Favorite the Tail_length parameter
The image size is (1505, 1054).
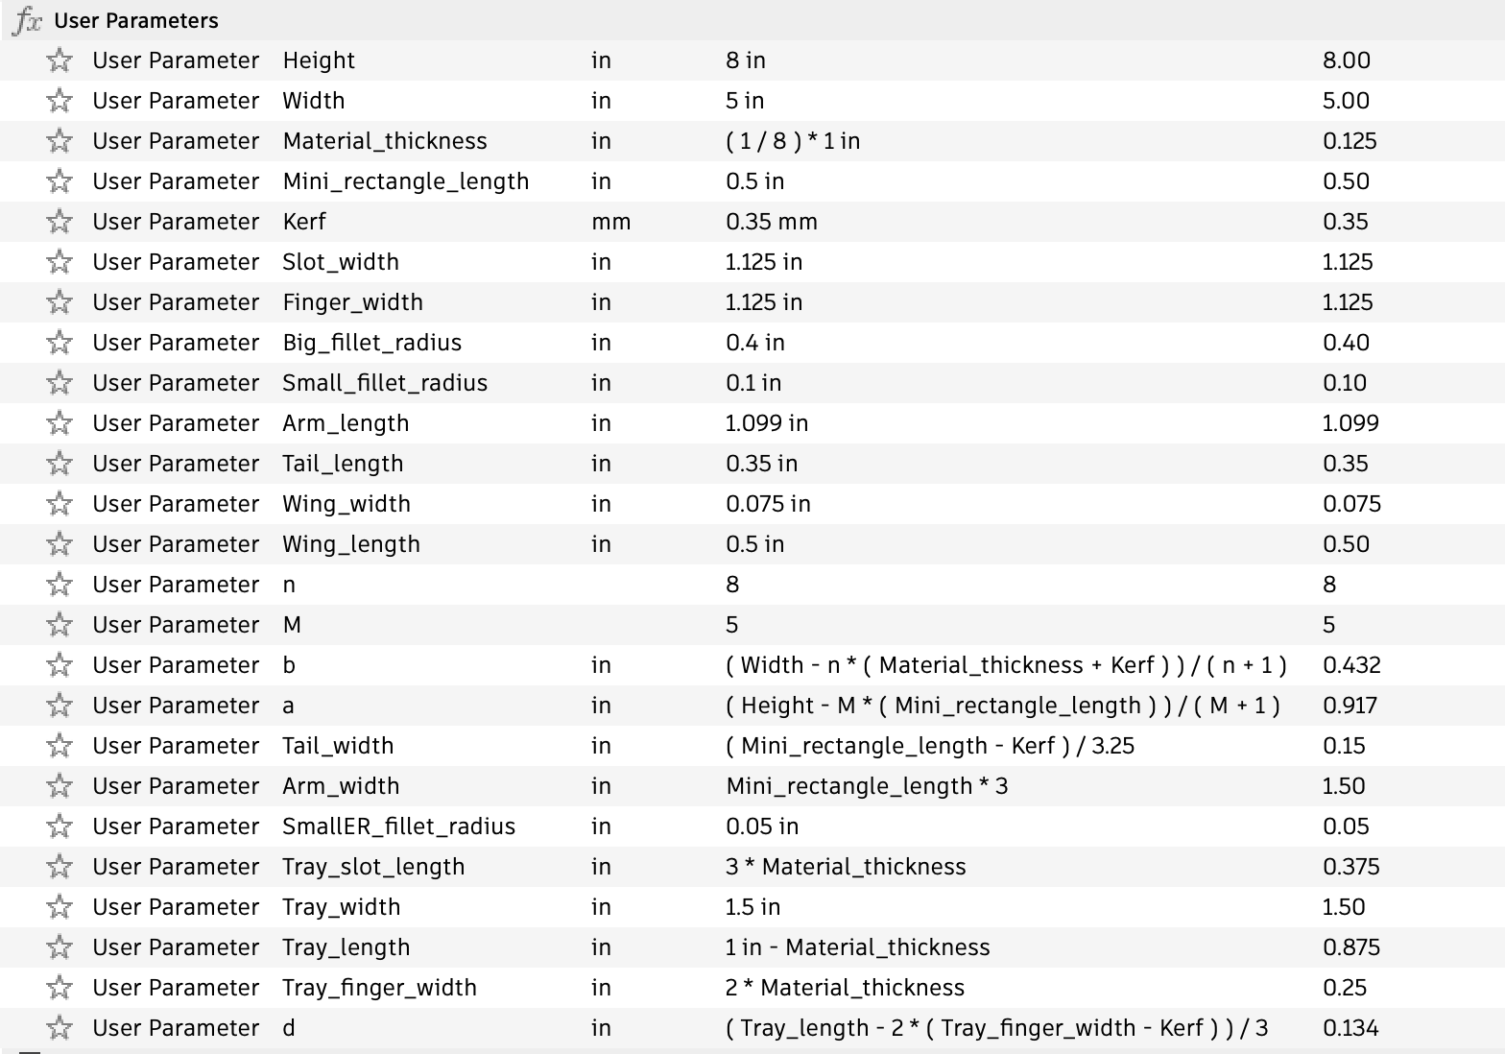coord(60,464)
